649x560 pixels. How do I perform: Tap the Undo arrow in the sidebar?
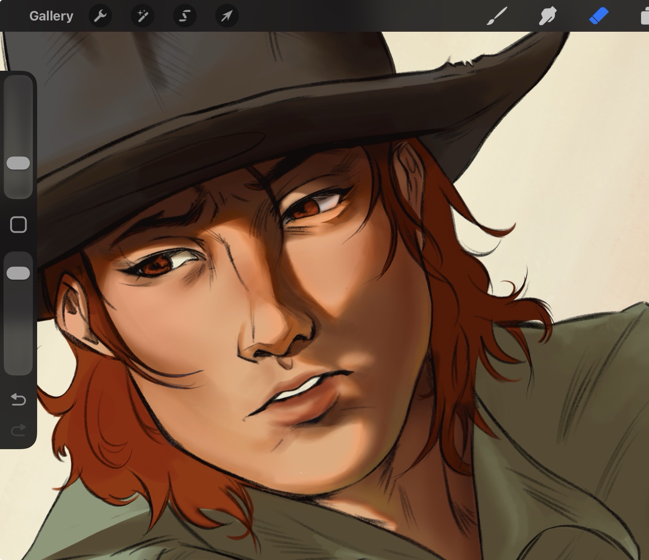tap(18, 400)
